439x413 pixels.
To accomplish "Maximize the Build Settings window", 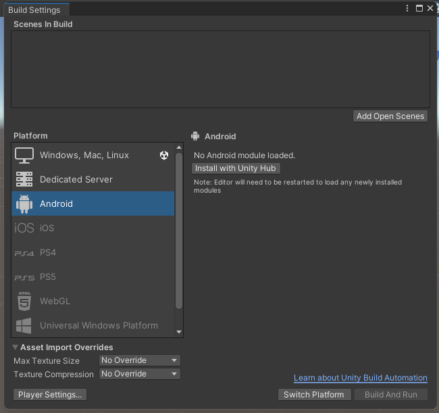I will (419, 8).
